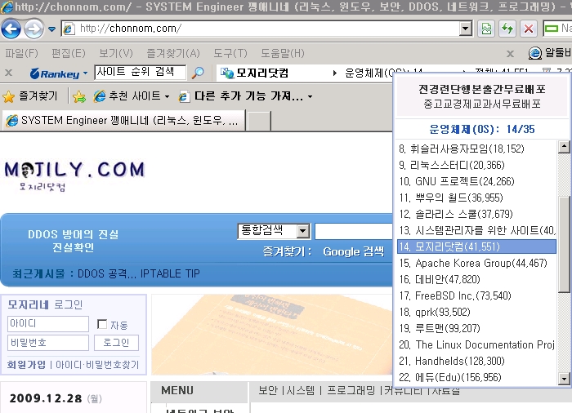Click the ranking list scroll up arrow

[x=564, y=147]
